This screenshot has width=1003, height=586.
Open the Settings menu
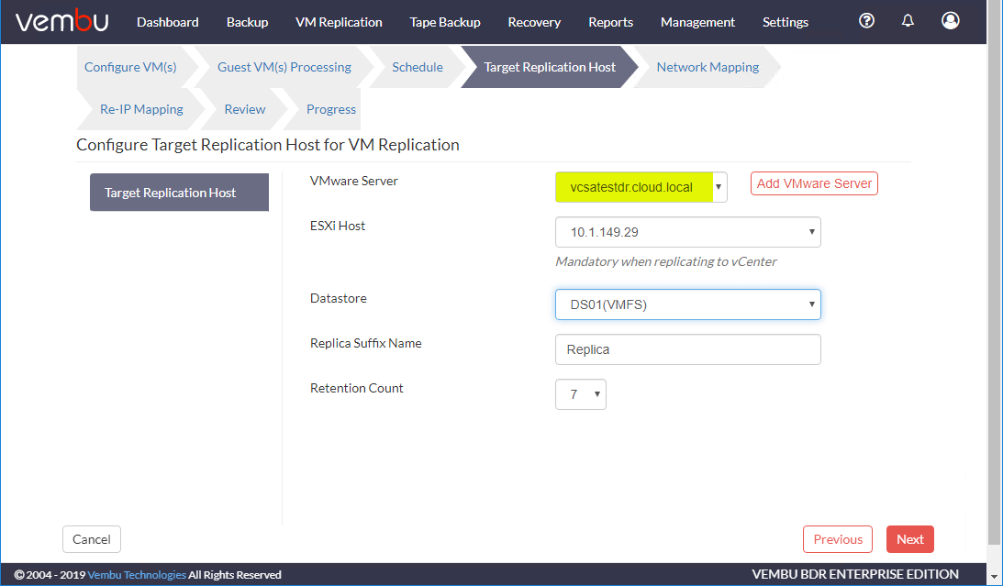click(x=786, y=22)
